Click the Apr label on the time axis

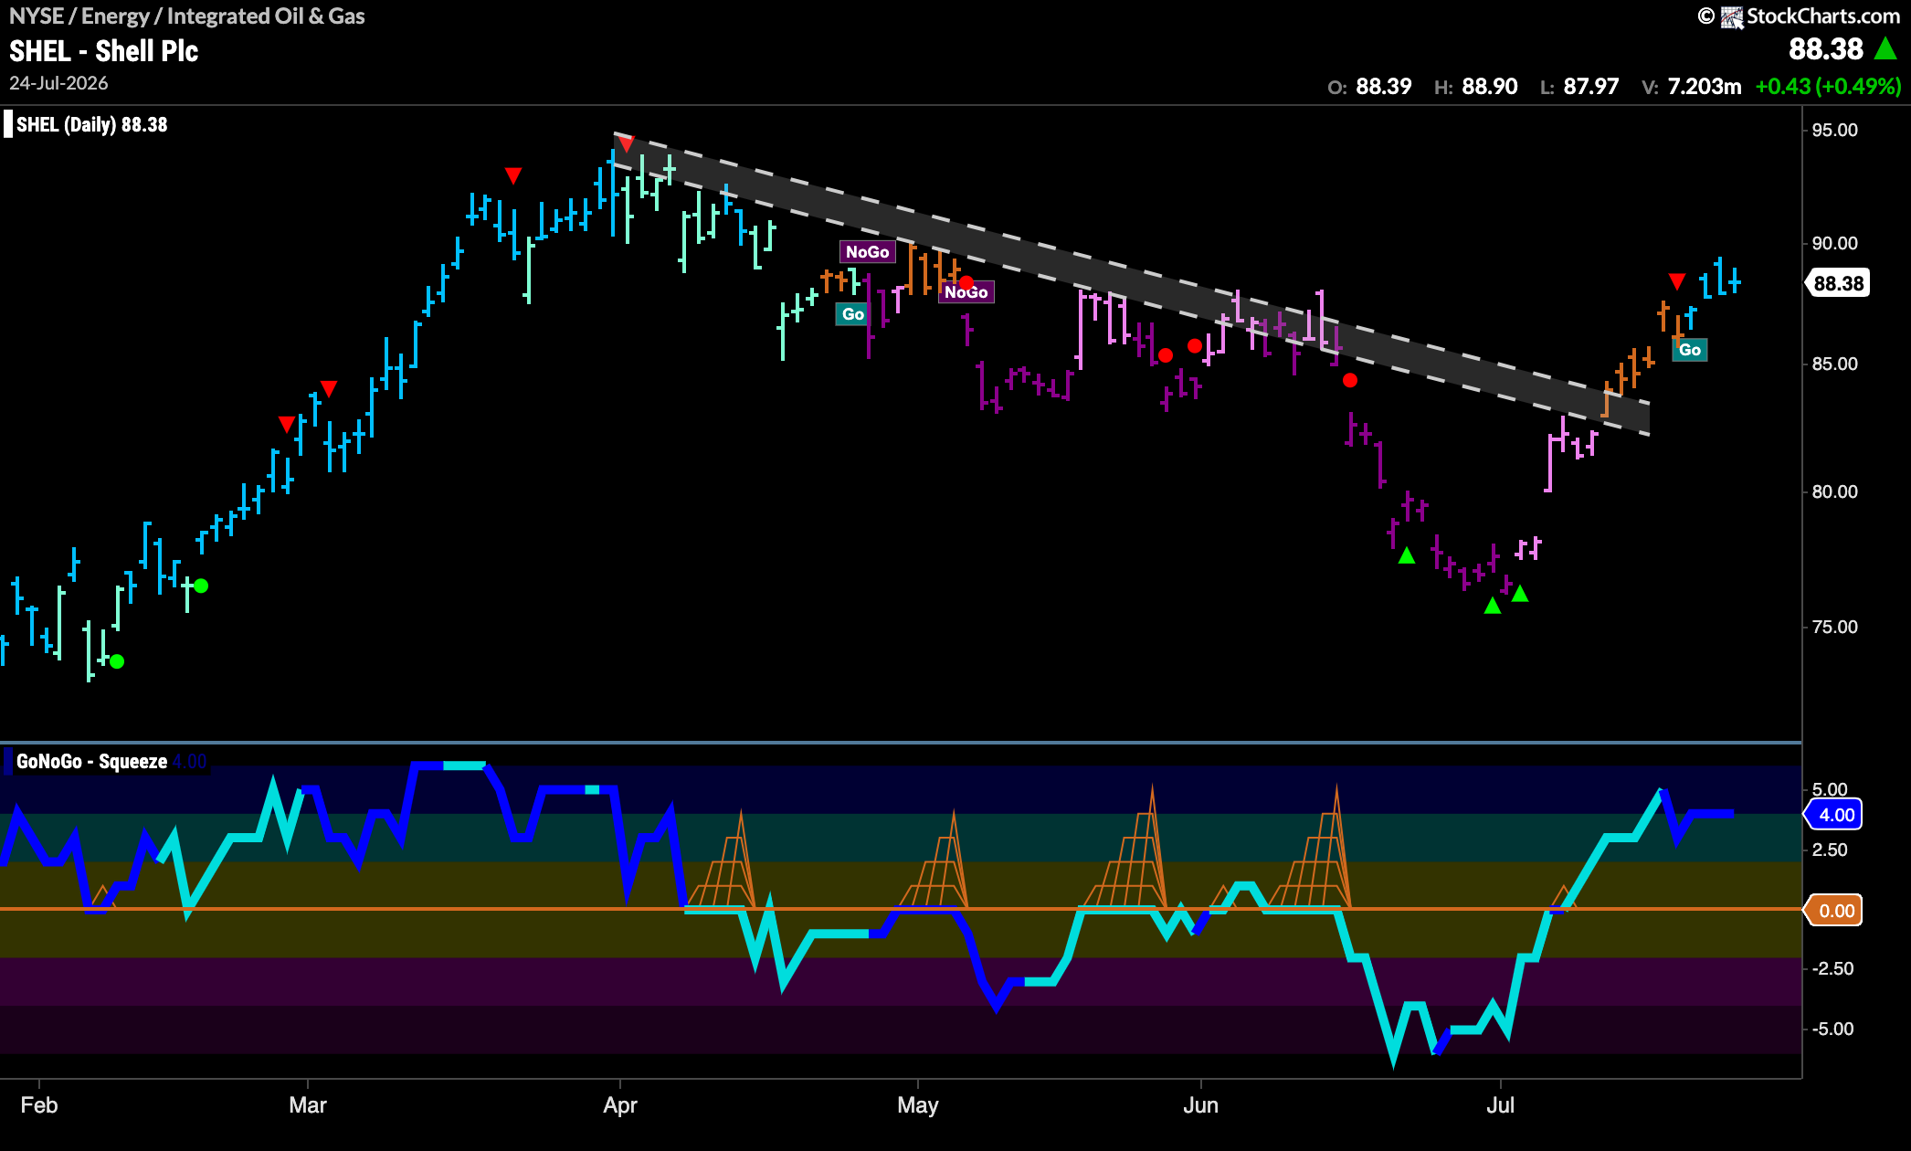click(620, 1105)
